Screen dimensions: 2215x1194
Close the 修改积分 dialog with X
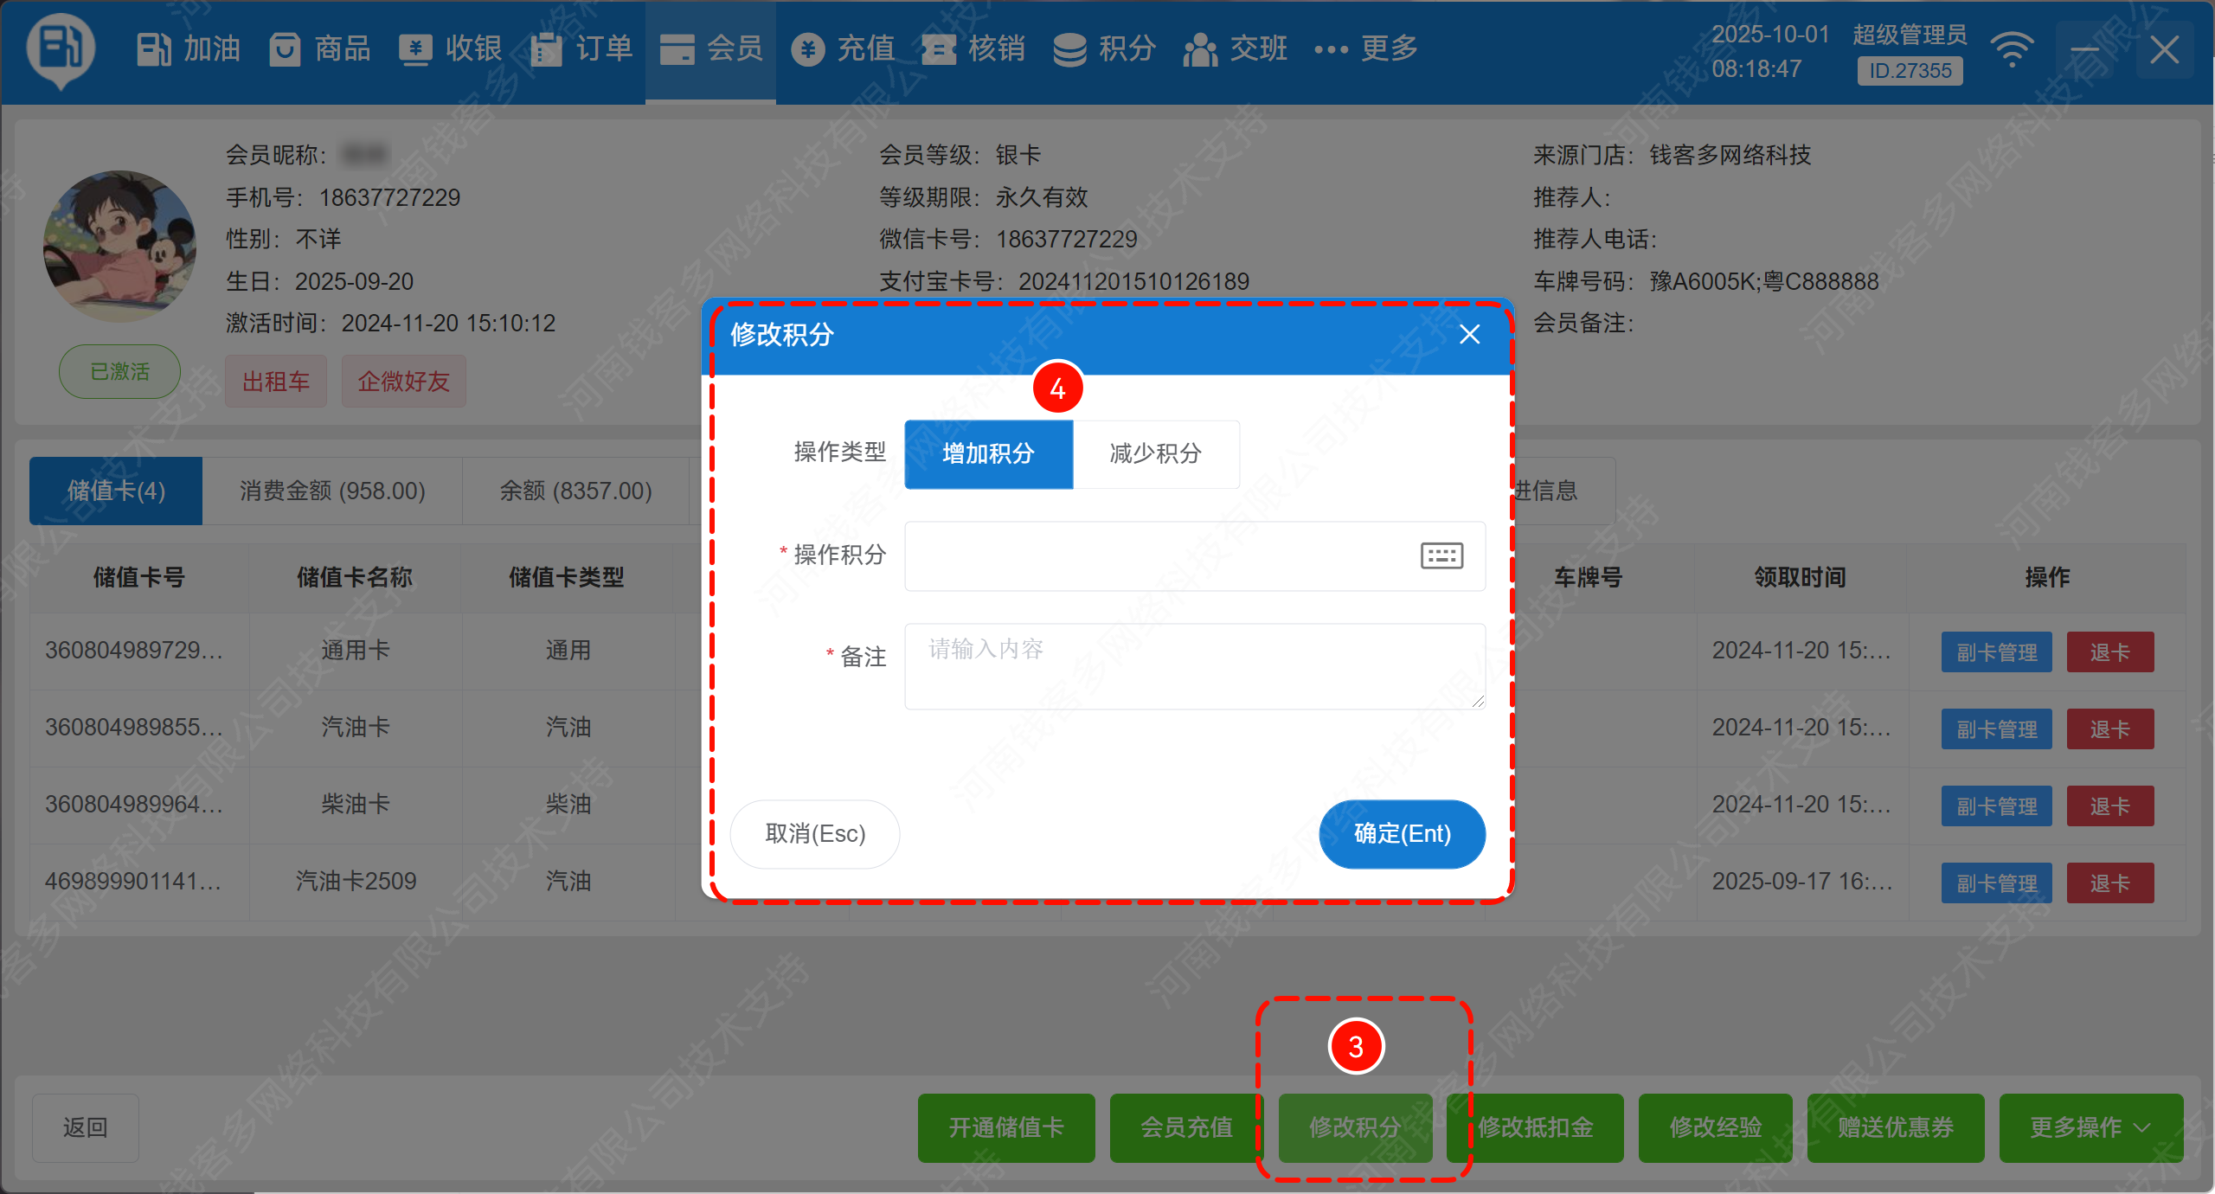[1469, 335]
